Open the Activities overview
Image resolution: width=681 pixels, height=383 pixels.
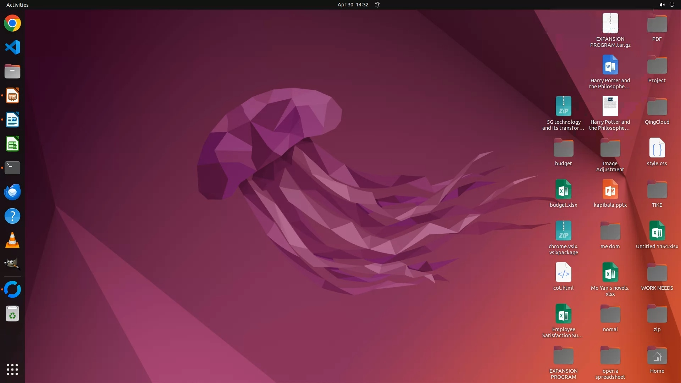17,5
